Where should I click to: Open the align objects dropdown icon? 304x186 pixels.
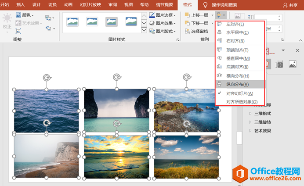(x=221, y=15)
